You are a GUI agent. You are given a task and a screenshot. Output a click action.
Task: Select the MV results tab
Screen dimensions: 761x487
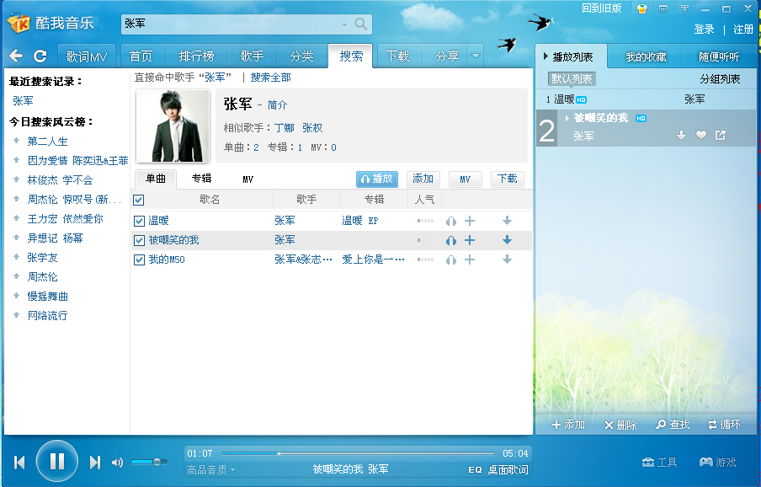[248, 179]
